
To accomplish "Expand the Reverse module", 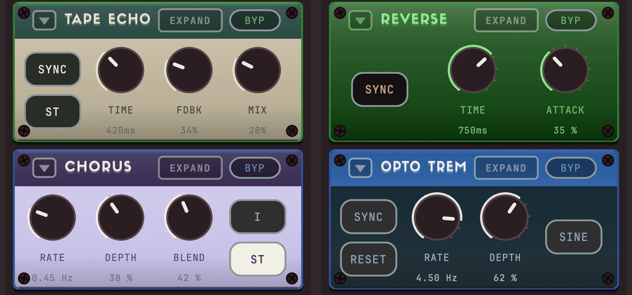I will [x=506, y=20].
